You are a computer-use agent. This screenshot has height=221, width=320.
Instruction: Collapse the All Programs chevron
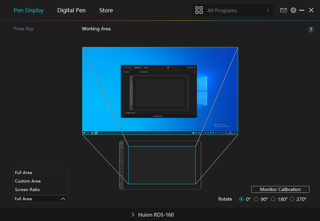268,11
